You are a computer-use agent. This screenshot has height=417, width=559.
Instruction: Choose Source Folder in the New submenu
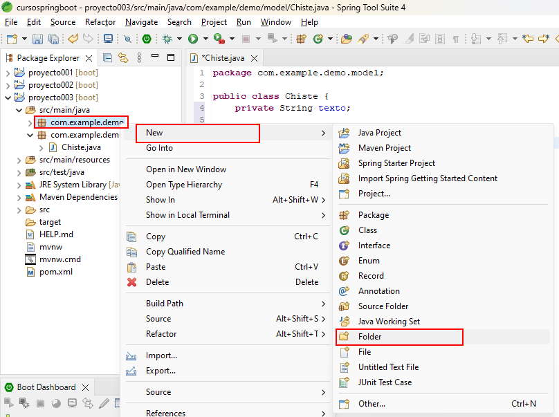[x=442, y=306]
